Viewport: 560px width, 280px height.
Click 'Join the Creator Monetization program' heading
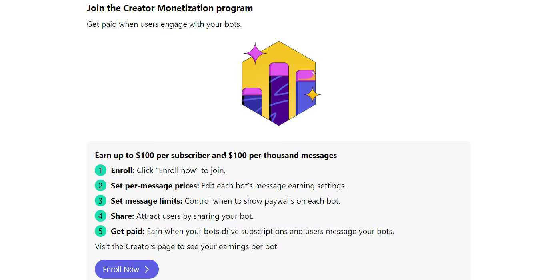[x=170, y=8]
